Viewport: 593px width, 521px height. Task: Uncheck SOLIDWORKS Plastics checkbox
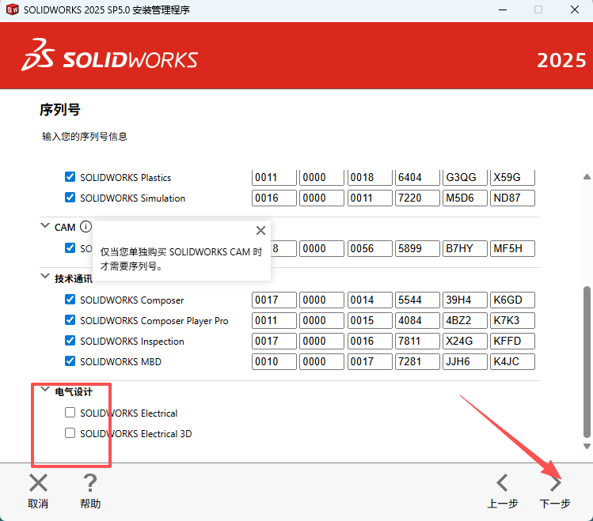point(70,176)
